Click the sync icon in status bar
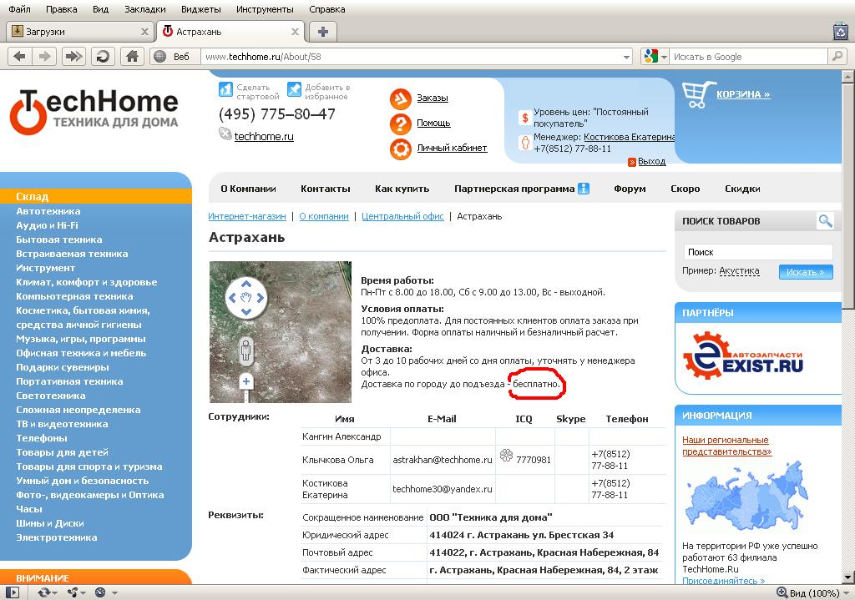 (45, 592)
